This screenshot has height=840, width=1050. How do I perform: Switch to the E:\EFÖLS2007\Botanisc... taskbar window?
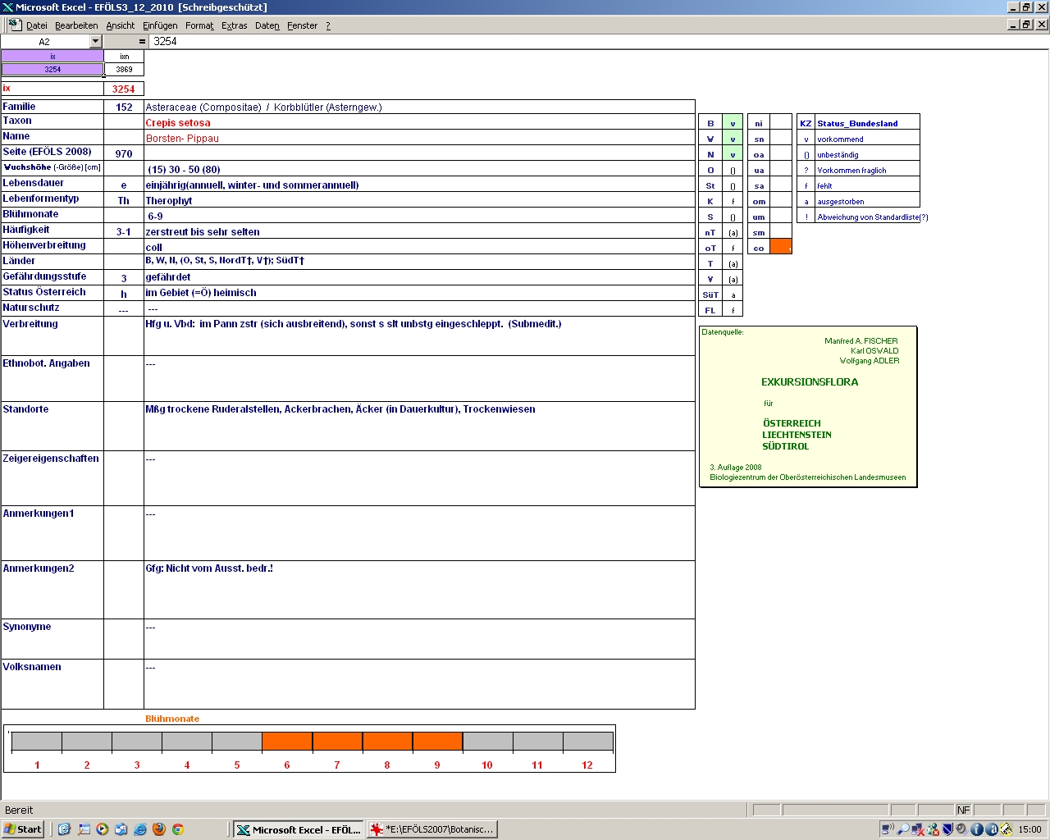(431, 829)
